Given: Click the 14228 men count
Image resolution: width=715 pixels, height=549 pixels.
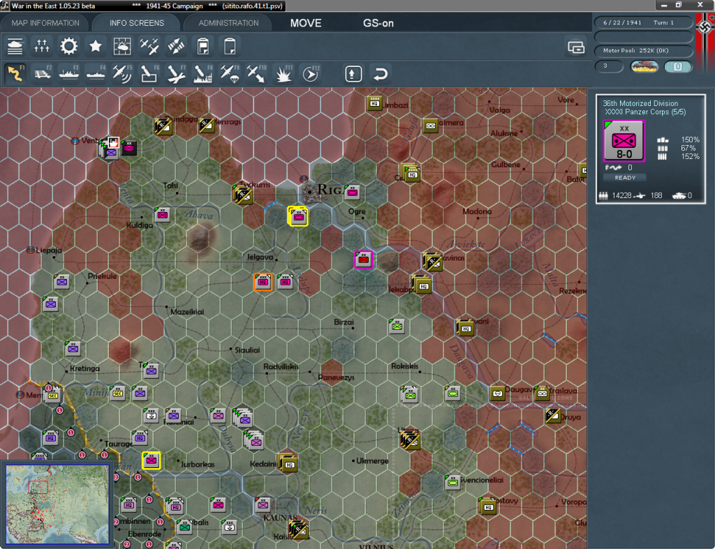Looking at the screenshot, I should (621, 195).
